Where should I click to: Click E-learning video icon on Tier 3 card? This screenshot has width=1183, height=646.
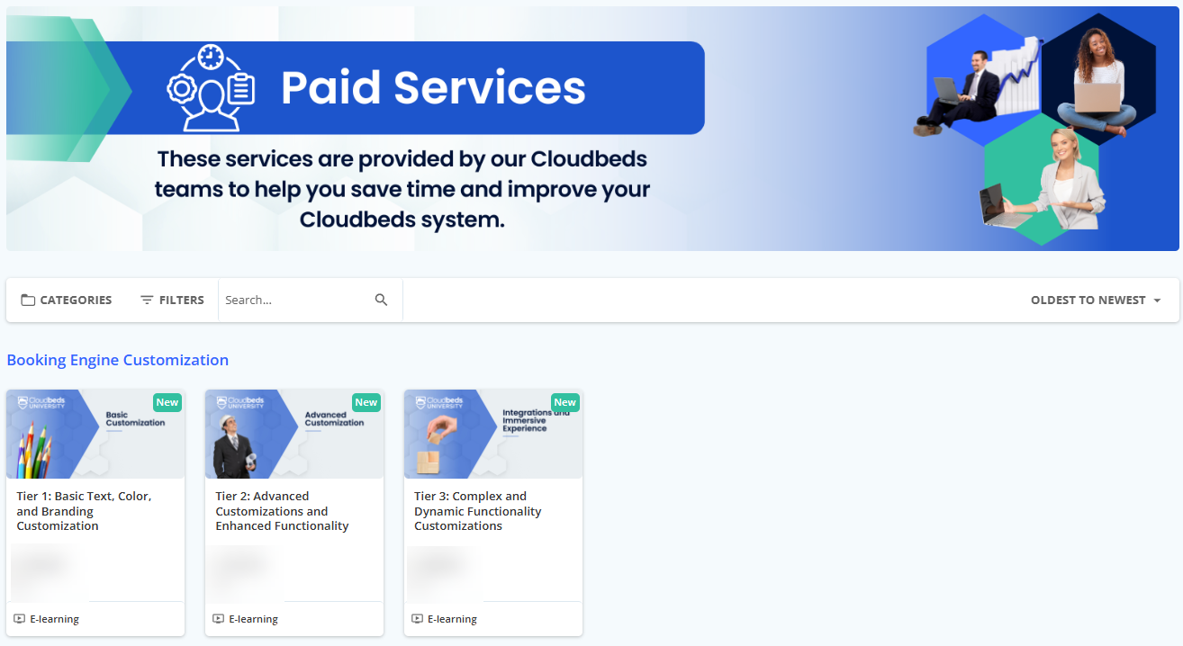pyautogui.click(x=418, y=619)
